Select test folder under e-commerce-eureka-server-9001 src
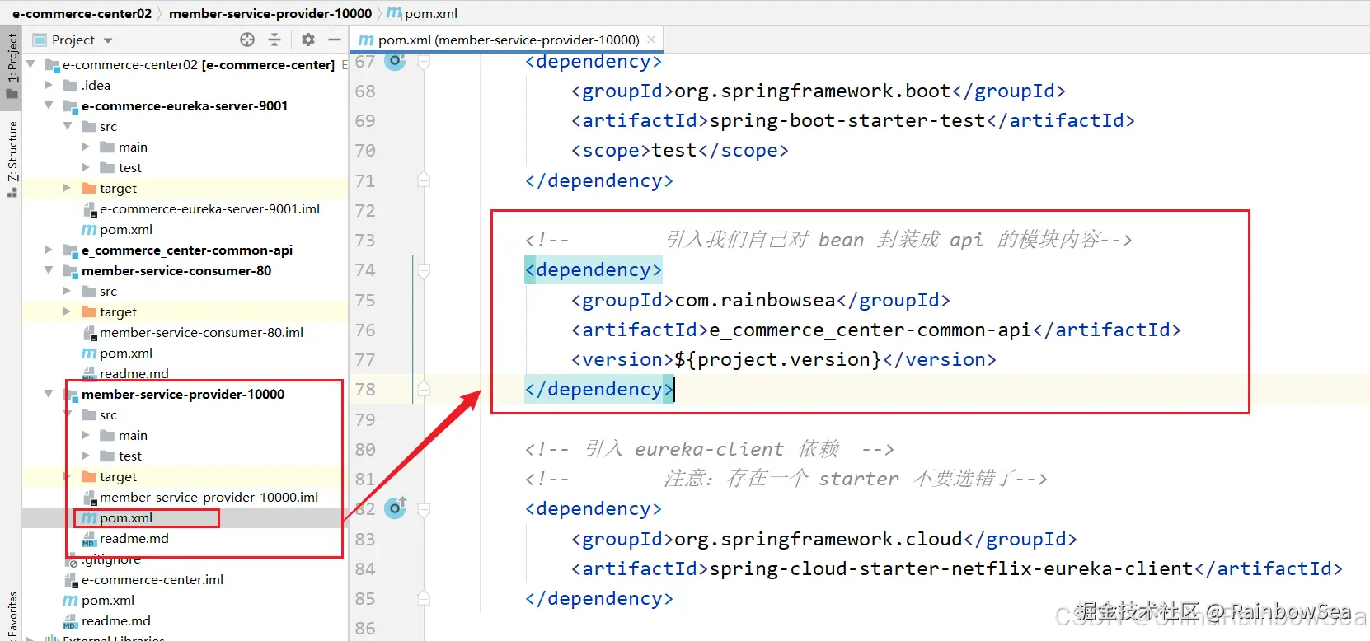 [x=130, y=167]
